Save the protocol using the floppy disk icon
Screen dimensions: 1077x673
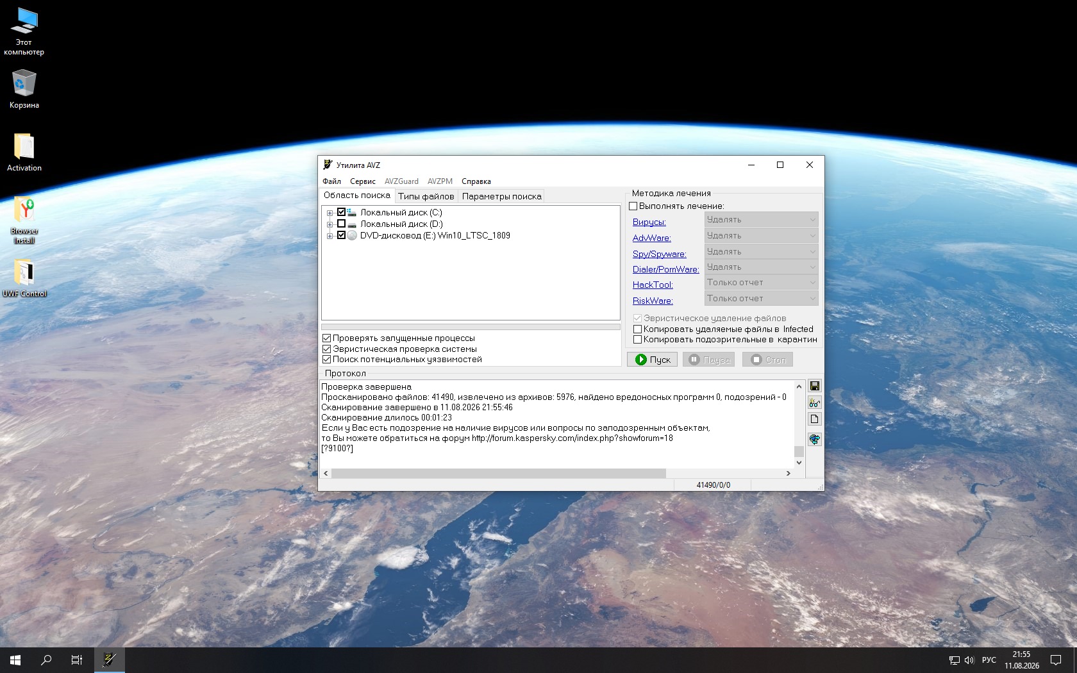coord(814,386)
